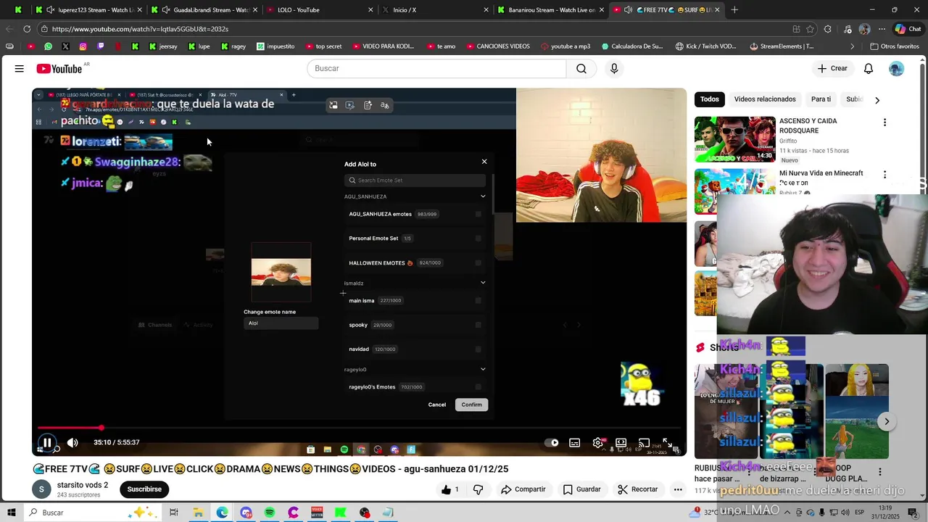
Task: Enter fullscreen video mode
Action: (x=667, y=443)
